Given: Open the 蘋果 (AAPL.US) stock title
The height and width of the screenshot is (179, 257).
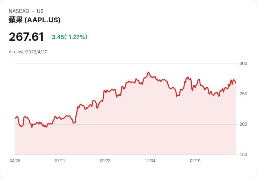Looking at the screenshot, I should pyautogui.click(x=35, y=20).
